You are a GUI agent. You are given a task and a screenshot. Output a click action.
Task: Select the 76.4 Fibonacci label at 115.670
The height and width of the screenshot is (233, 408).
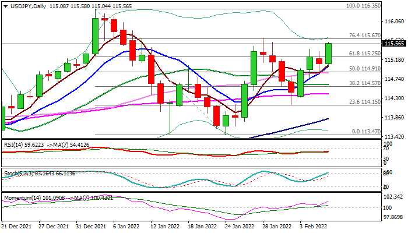pyautogui.click(x=365, y=36)
